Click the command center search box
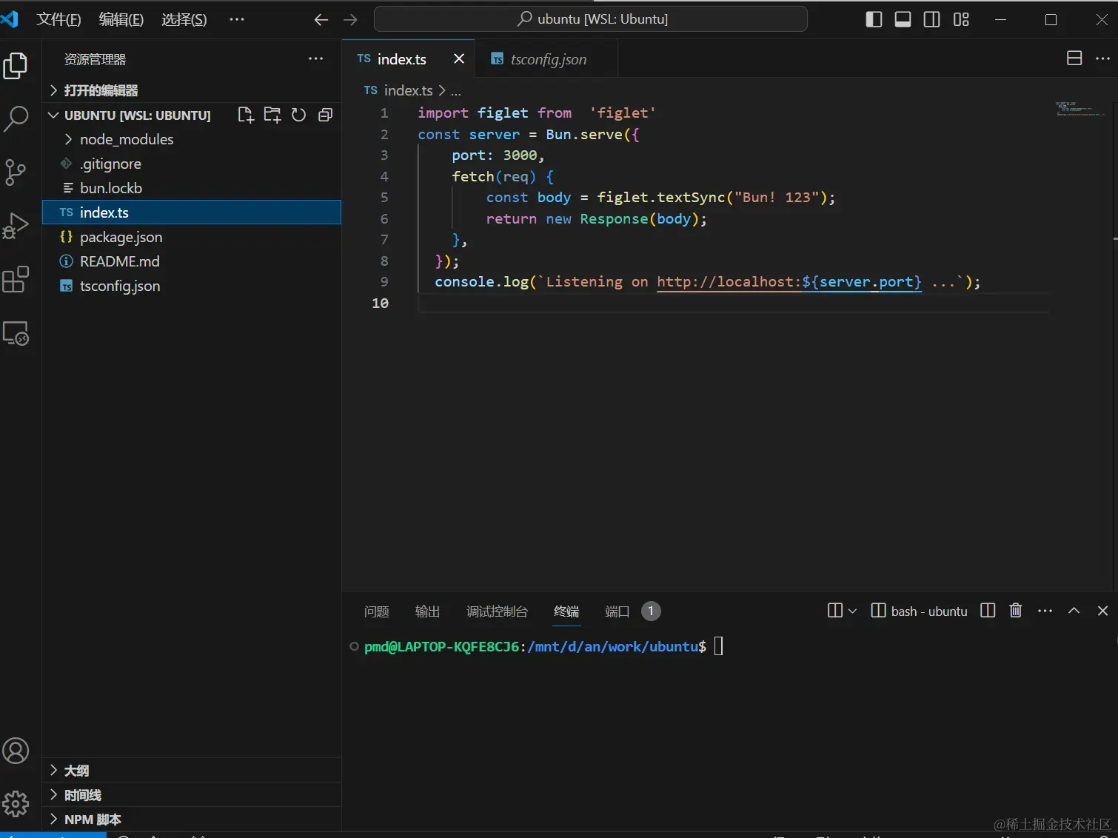Image resolution: width=1118 pixels, height=838 pixels. pos(591,19)
